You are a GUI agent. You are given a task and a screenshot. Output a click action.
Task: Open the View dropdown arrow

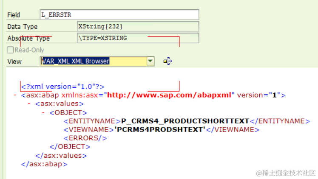[150, 61]
